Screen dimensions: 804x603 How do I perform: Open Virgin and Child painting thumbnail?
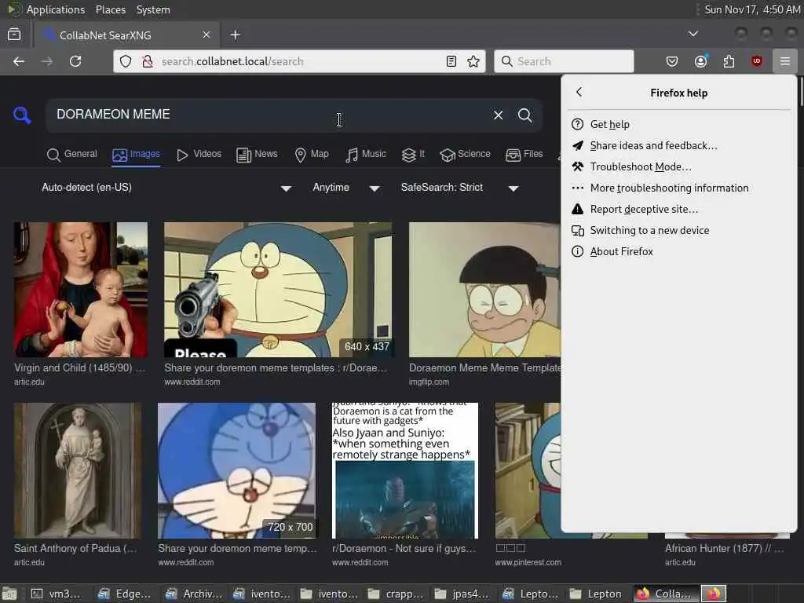coord(81,289)
